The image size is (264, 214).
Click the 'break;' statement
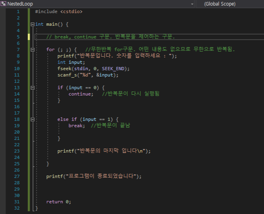click(77, 126)
